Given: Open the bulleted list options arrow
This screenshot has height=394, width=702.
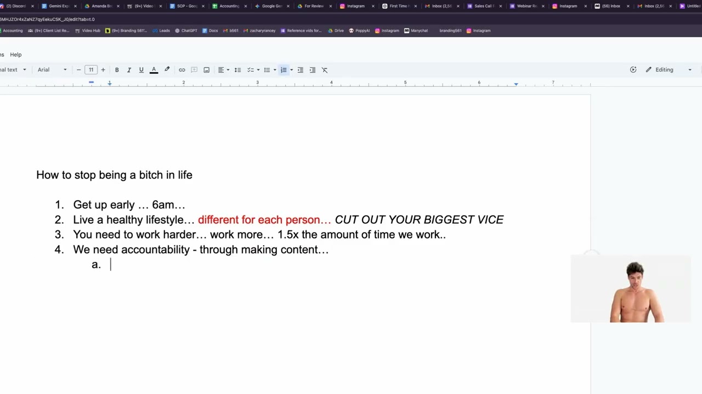Looking at the screenshot, I should [x=275, y=69].
